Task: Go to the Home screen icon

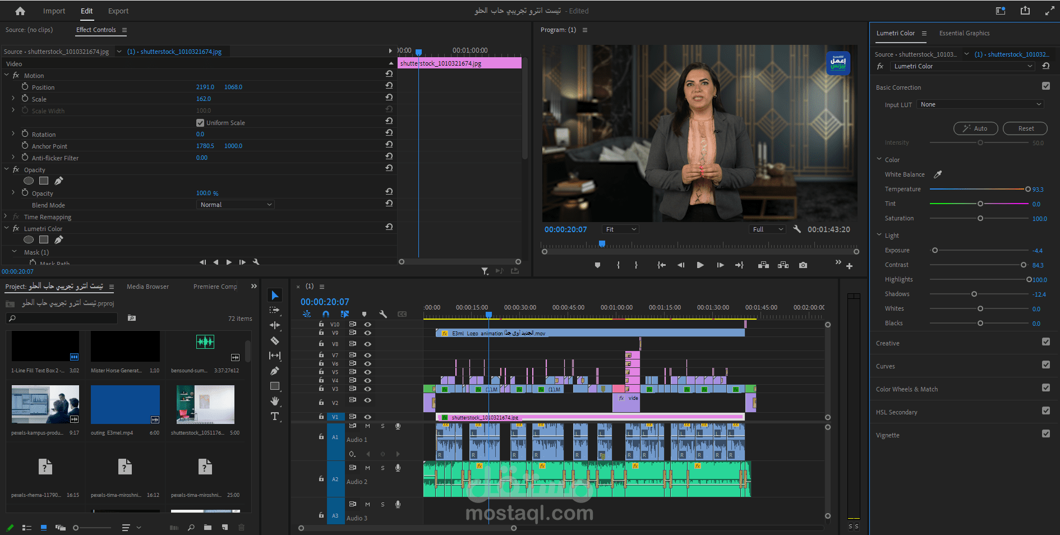Action: [20, 11]
